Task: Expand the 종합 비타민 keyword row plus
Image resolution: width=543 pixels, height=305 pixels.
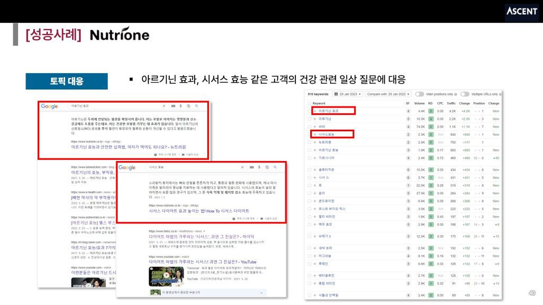Action: [315, 283]
